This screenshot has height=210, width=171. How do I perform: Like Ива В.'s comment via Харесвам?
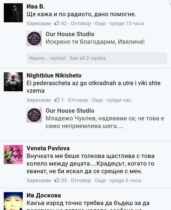[x=39, y=23]
